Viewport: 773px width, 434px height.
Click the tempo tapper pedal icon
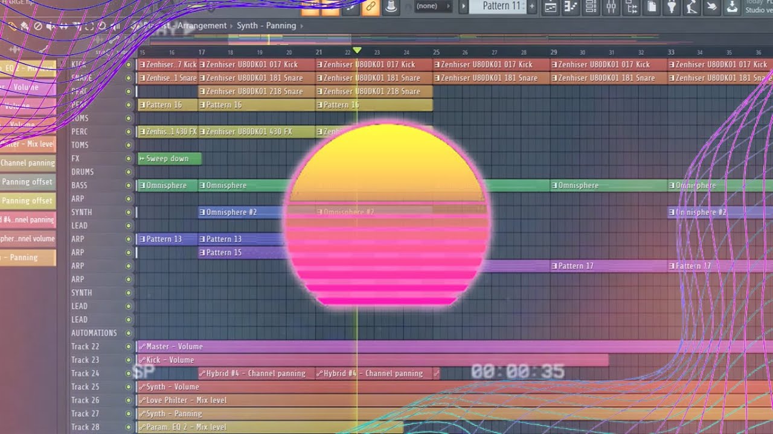691,7
